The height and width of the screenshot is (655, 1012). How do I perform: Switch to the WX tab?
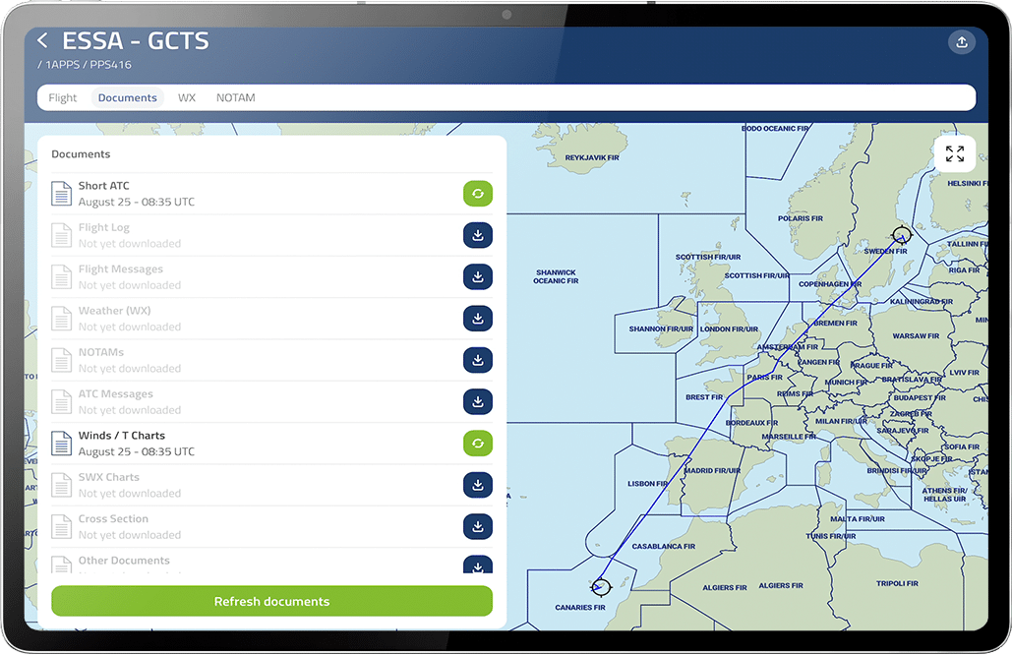tap(187, 98)
